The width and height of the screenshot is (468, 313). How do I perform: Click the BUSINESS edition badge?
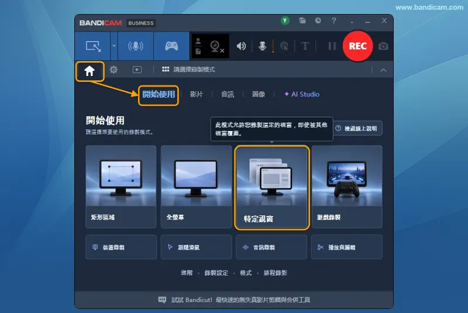(141, 23)
